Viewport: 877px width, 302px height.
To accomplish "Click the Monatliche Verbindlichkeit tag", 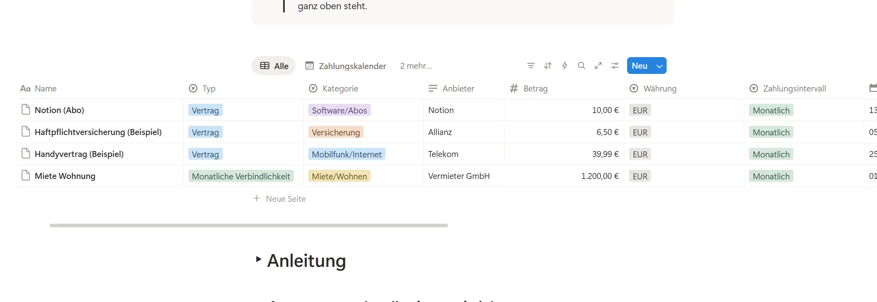I will click(x=241, y=176).
